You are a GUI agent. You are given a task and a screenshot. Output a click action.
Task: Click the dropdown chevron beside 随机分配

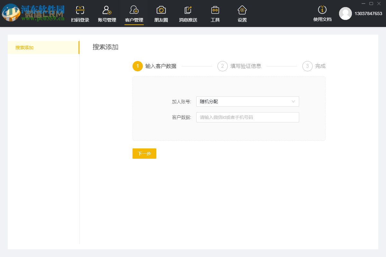(x=293, y=101)
